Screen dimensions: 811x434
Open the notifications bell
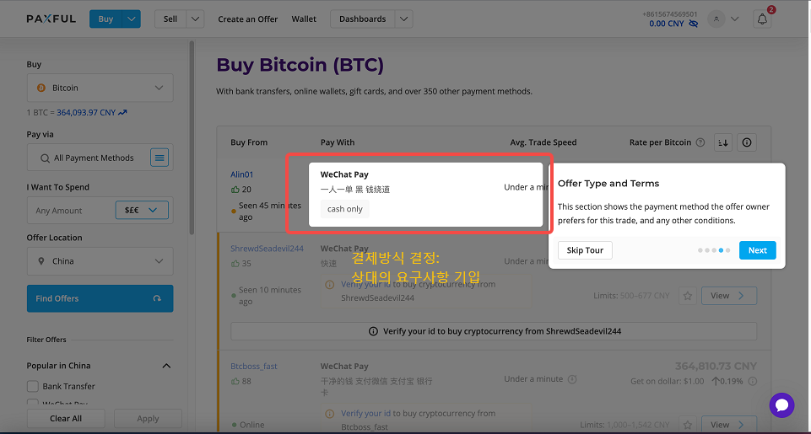tap(762, 19)
